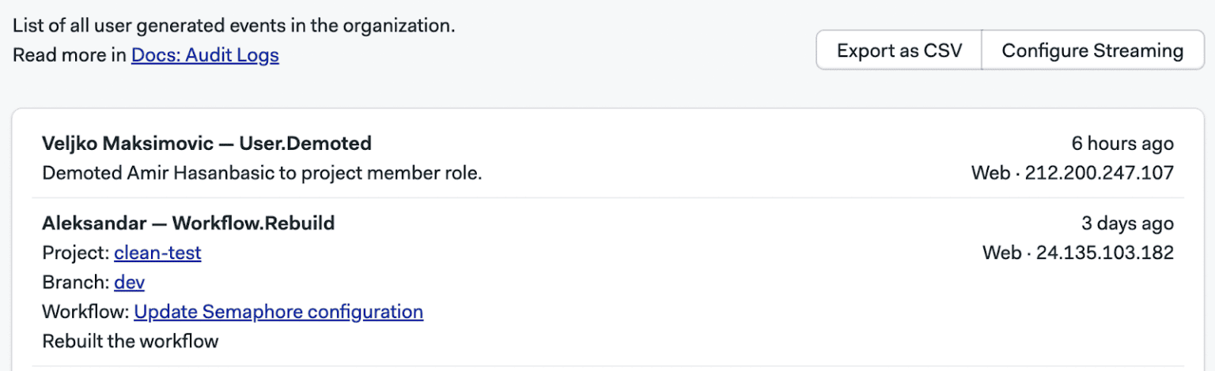Select the IP address 24.135.103.182
The height and width of the screenshot is (371, 1215).
[1105, 253]
